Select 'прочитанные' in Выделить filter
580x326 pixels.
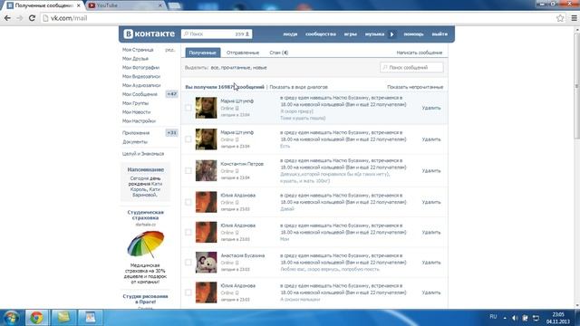[236, 68]
